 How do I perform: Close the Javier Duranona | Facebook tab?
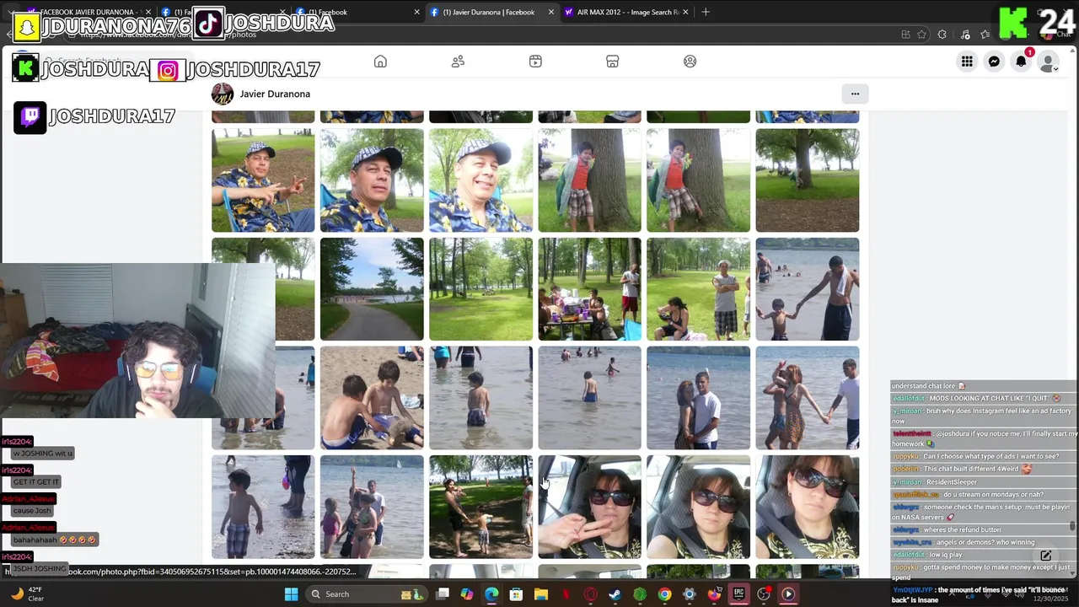tap(551, 12)
